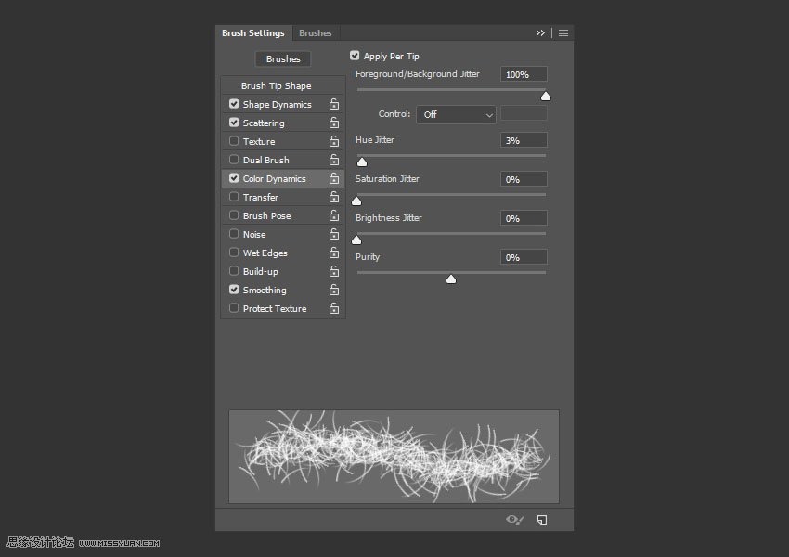Uncheck the Smoothing option
The image size is (789, 557).
[234, 290]
